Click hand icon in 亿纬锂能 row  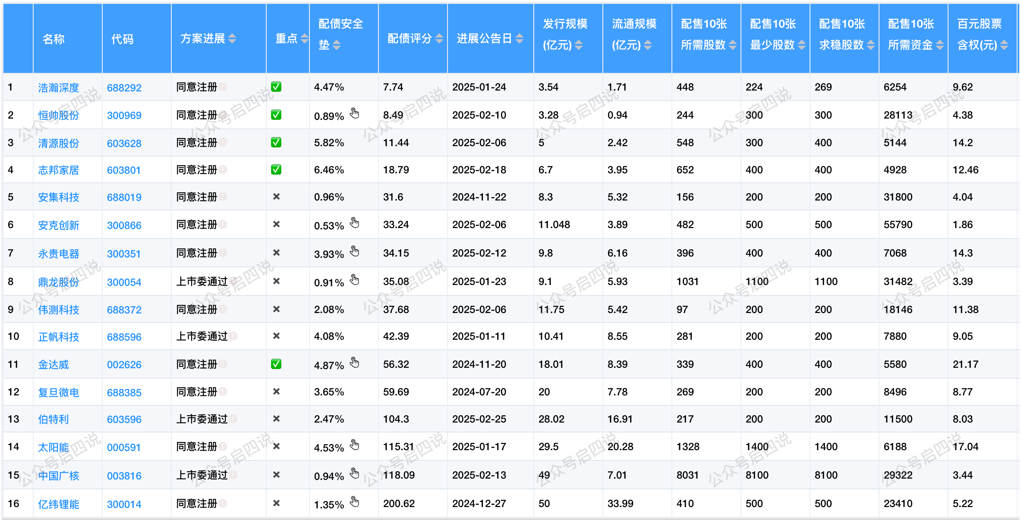(354, 502)
